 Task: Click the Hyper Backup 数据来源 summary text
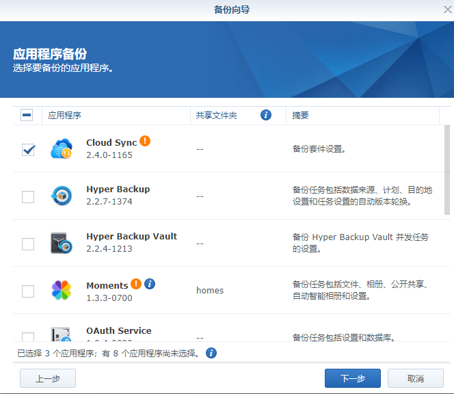click(362, 196)
